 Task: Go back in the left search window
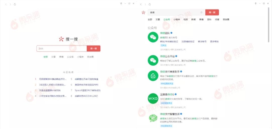pos(6,4)
